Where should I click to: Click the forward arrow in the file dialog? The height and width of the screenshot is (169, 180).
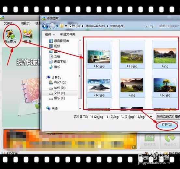point(52,26)
